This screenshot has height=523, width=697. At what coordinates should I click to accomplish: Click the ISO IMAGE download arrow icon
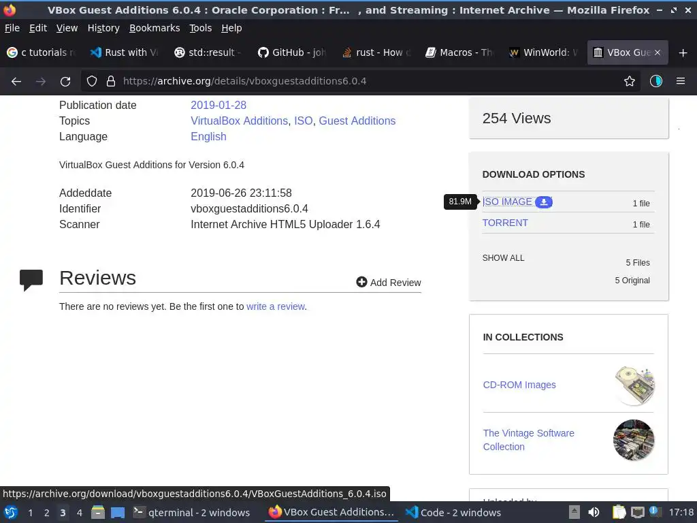click(544, 202)
